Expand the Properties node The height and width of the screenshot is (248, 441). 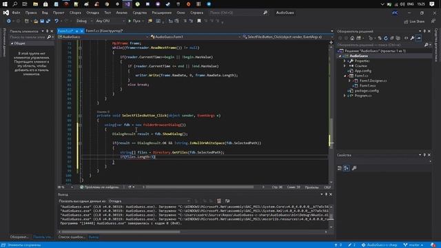coord(345,61)
